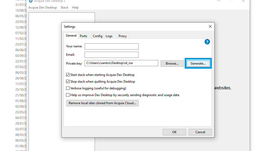Viewport: 276px width, 151px height.
Task: Cancel the Settings dialog
Action: pos(200,132)
